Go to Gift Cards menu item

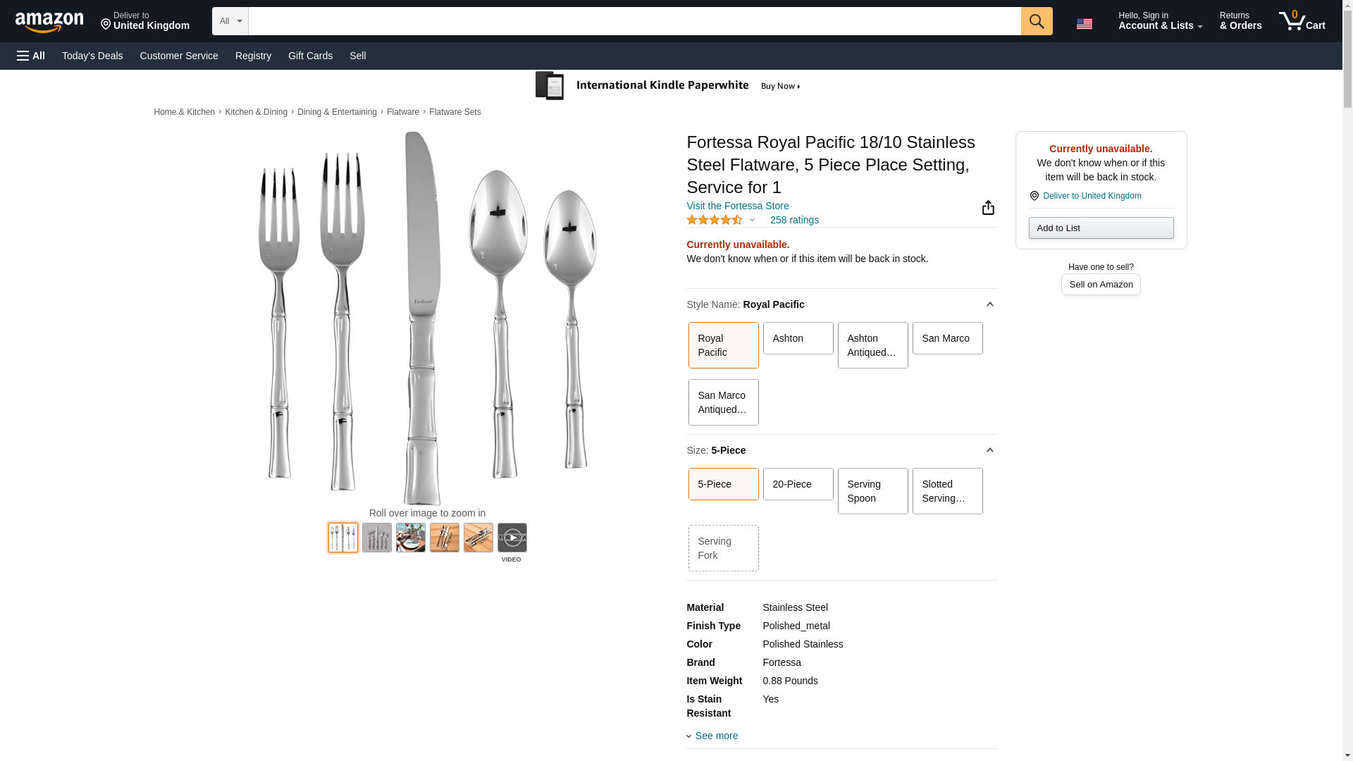[x=310, y=56]
